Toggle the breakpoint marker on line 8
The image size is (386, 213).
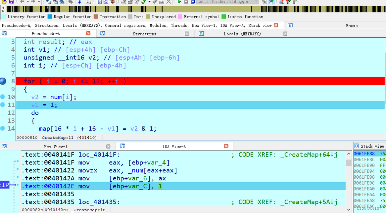(3, 81)
